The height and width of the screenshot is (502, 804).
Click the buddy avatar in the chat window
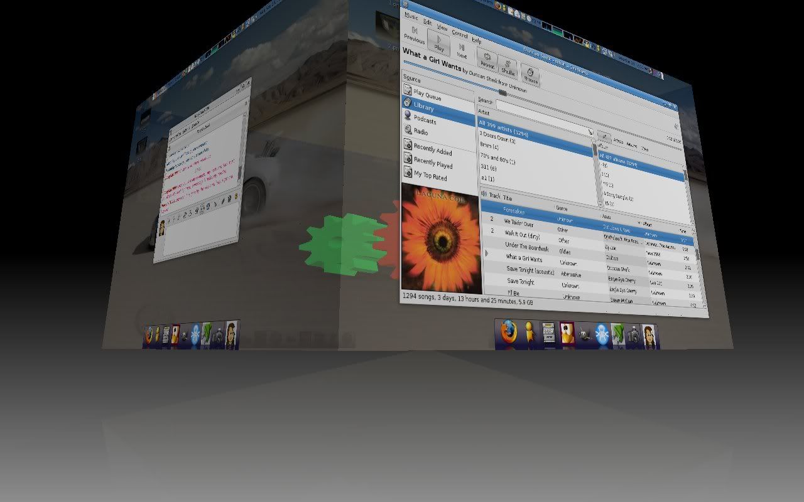(162, 228)
